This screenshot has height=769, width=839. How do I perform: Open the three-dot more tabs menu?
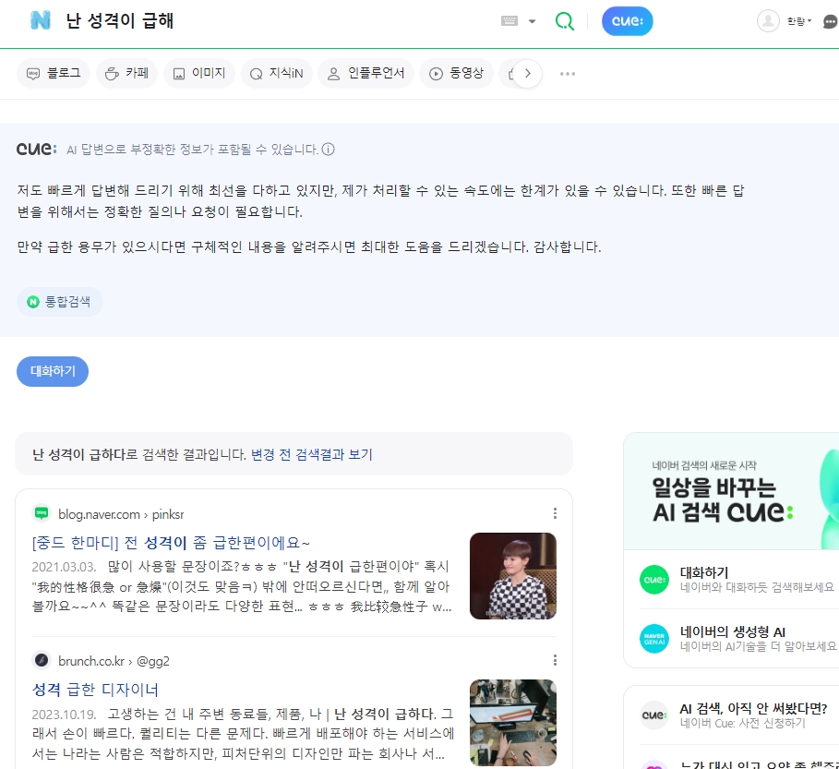[x=568, y=74]
